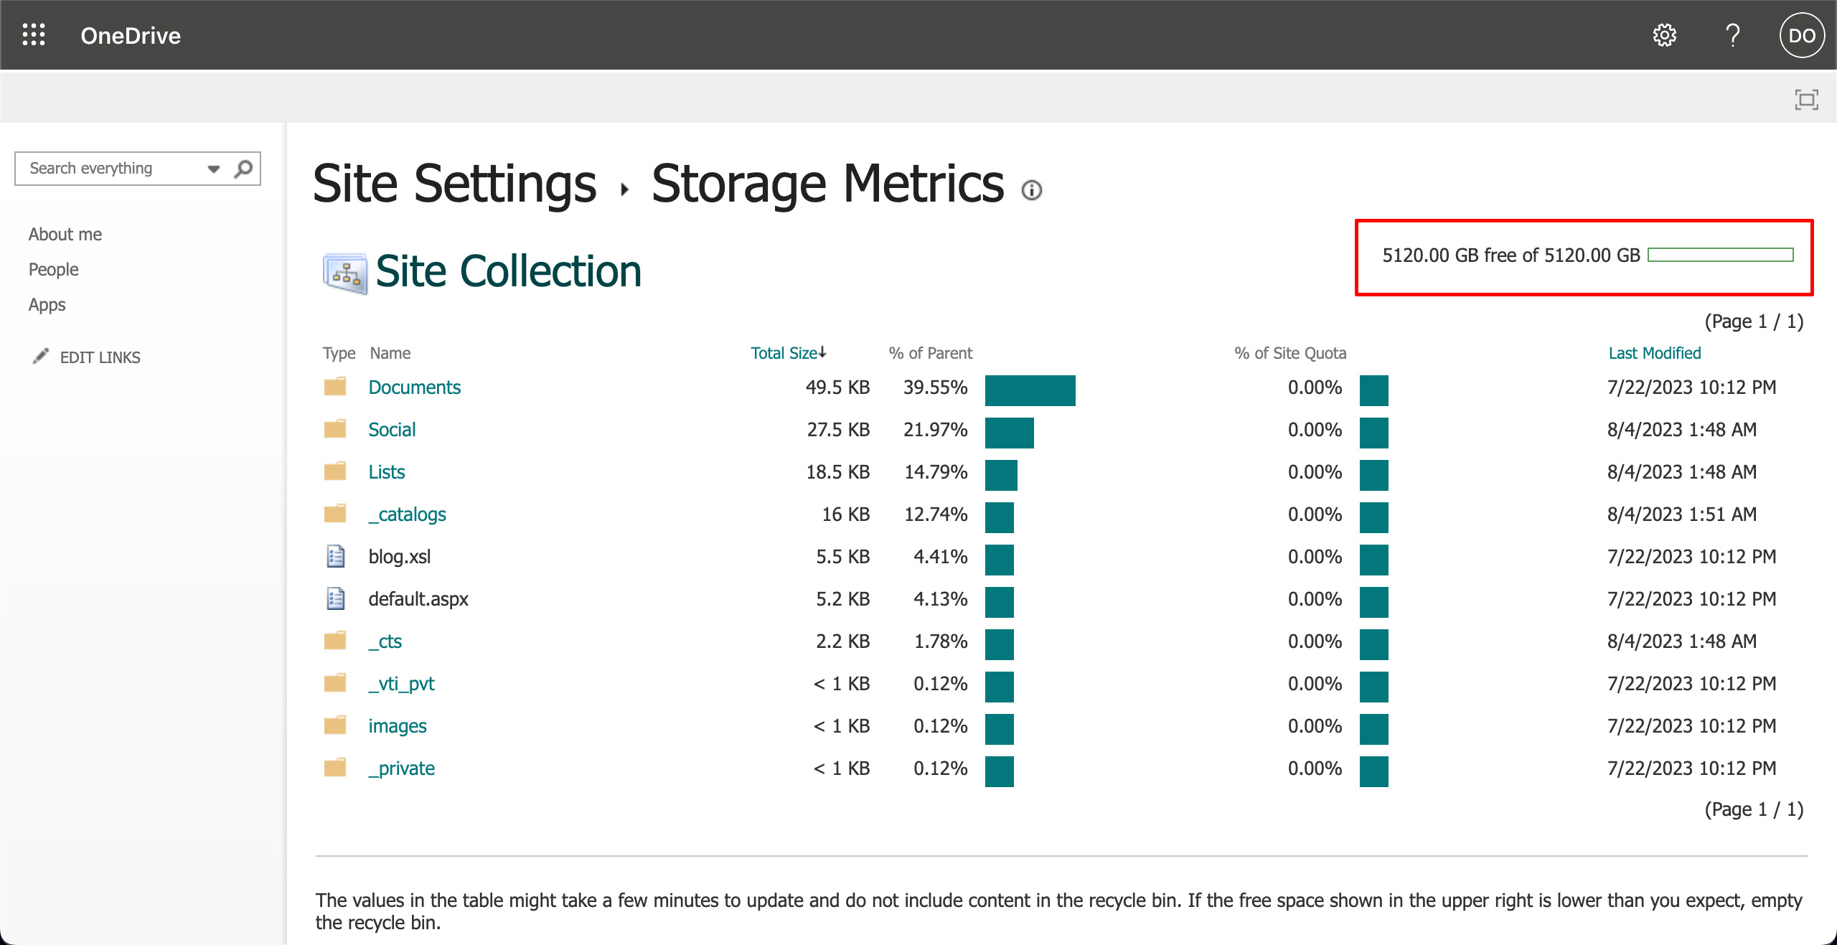This screenshot has width=1837, height=945.
Task: Click the free storage quota bar
Action: [x=1720, y=255]
